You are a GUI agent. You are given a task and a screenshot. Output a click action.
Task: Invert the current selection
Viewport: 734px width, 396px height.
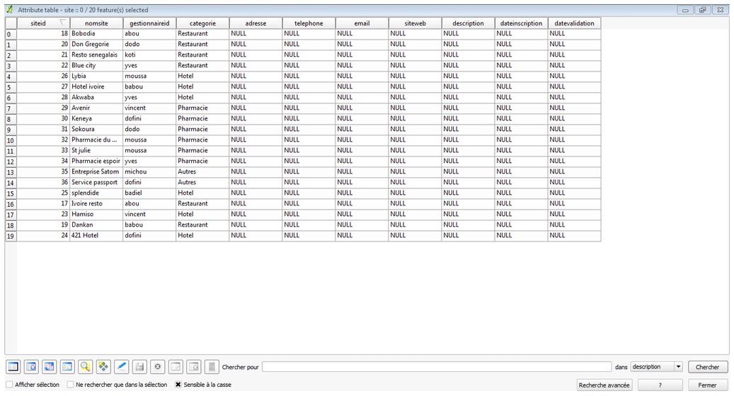(x=49, y=367)
